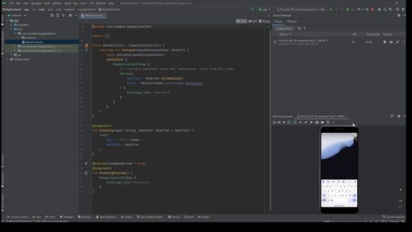Click emulator rotate right icon
Viewport: 412px width, 232px height.
pos(295,122)
